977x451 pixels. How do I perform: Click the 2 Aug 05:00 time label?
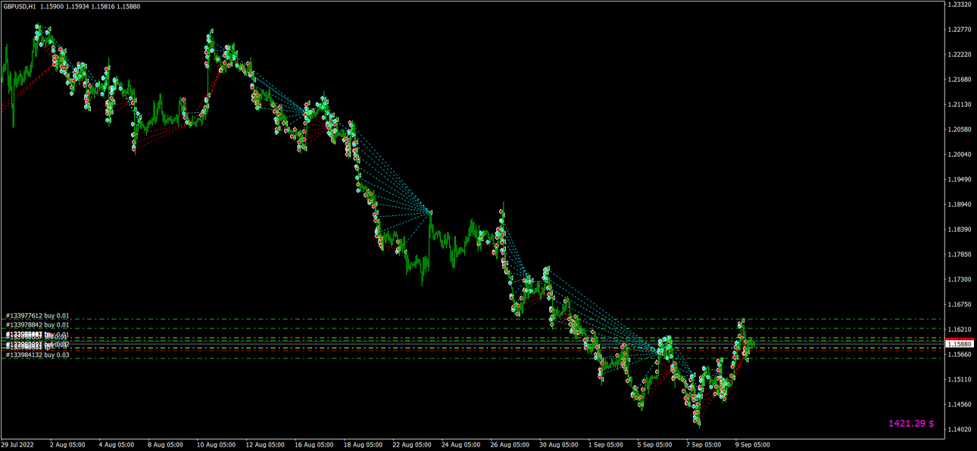[67, 445]
